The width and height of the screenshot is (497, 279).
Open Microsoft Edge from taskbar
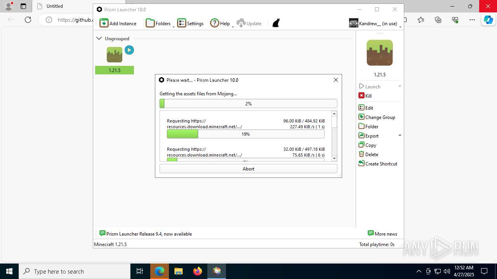[x=160, y=271]
